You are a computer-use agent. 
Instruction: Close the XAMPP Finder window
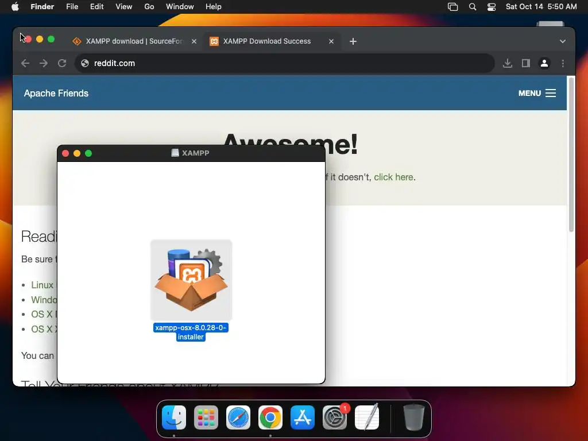click(65, 153)
